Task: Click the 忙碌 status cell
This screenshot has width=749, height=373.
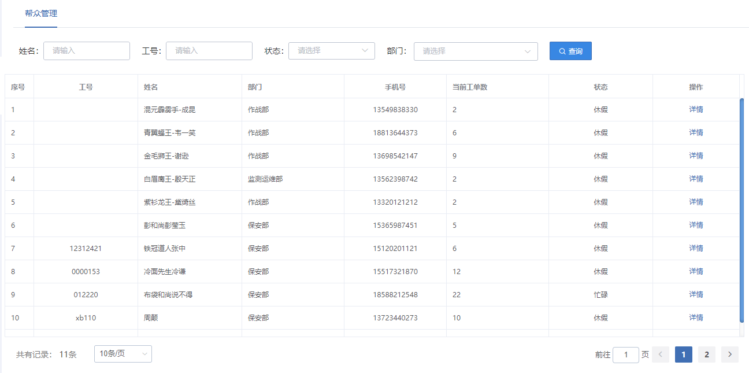Action: click(x=600, y=294)
